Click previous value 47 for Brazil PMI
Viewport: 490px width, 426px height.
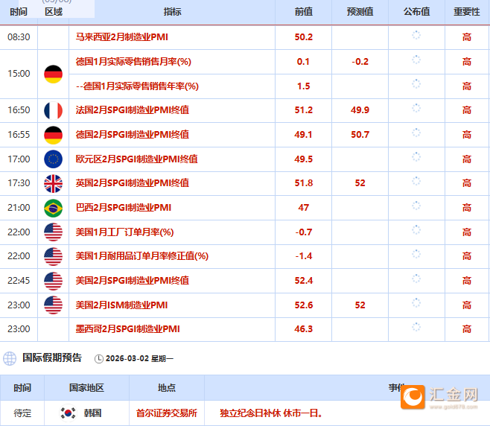click(x=303, y=208)
